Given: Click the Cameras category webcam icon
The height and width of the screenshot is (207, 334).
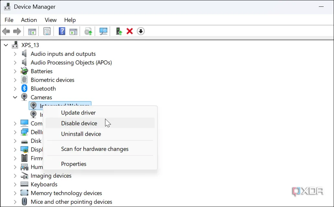Looking at the screenshot, I should (x=24, y=97).
